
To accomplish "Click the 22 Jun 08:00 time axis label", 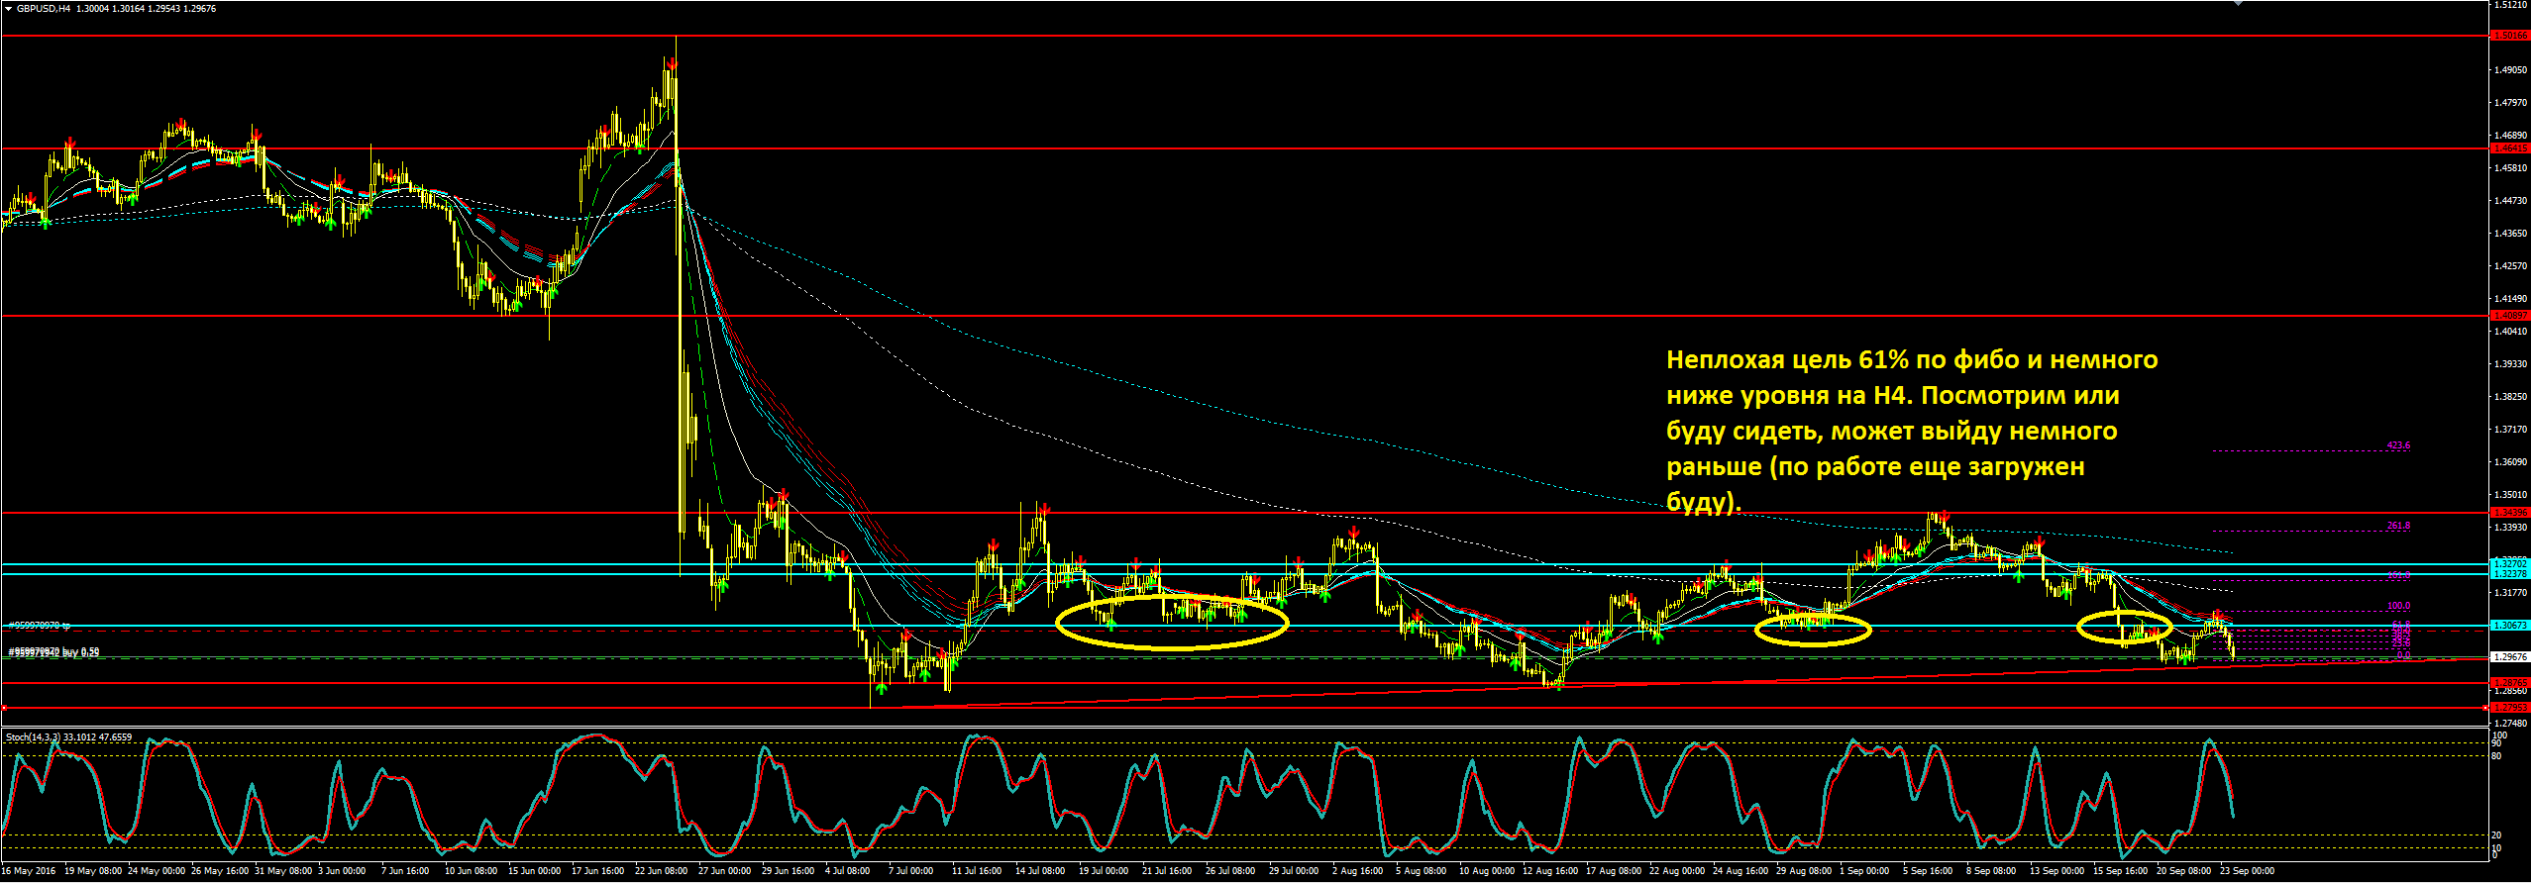I will click(x=662, y=871).
